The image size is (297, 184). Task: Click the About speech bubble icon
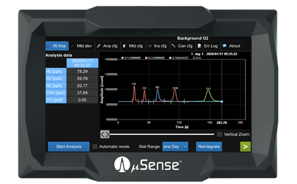pos(225,46)
